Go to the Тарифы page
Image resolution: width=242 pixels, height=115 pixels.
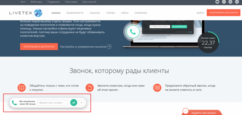pos(111,13)
